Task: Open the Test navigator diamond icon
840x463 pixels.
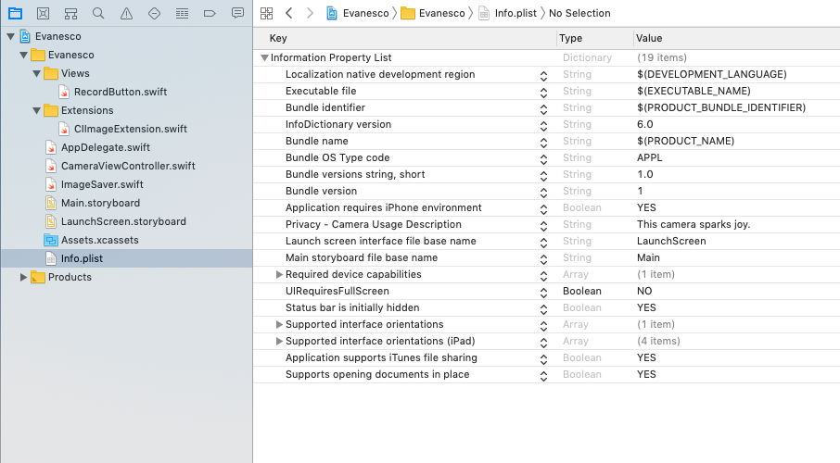Action: (154, 13)
